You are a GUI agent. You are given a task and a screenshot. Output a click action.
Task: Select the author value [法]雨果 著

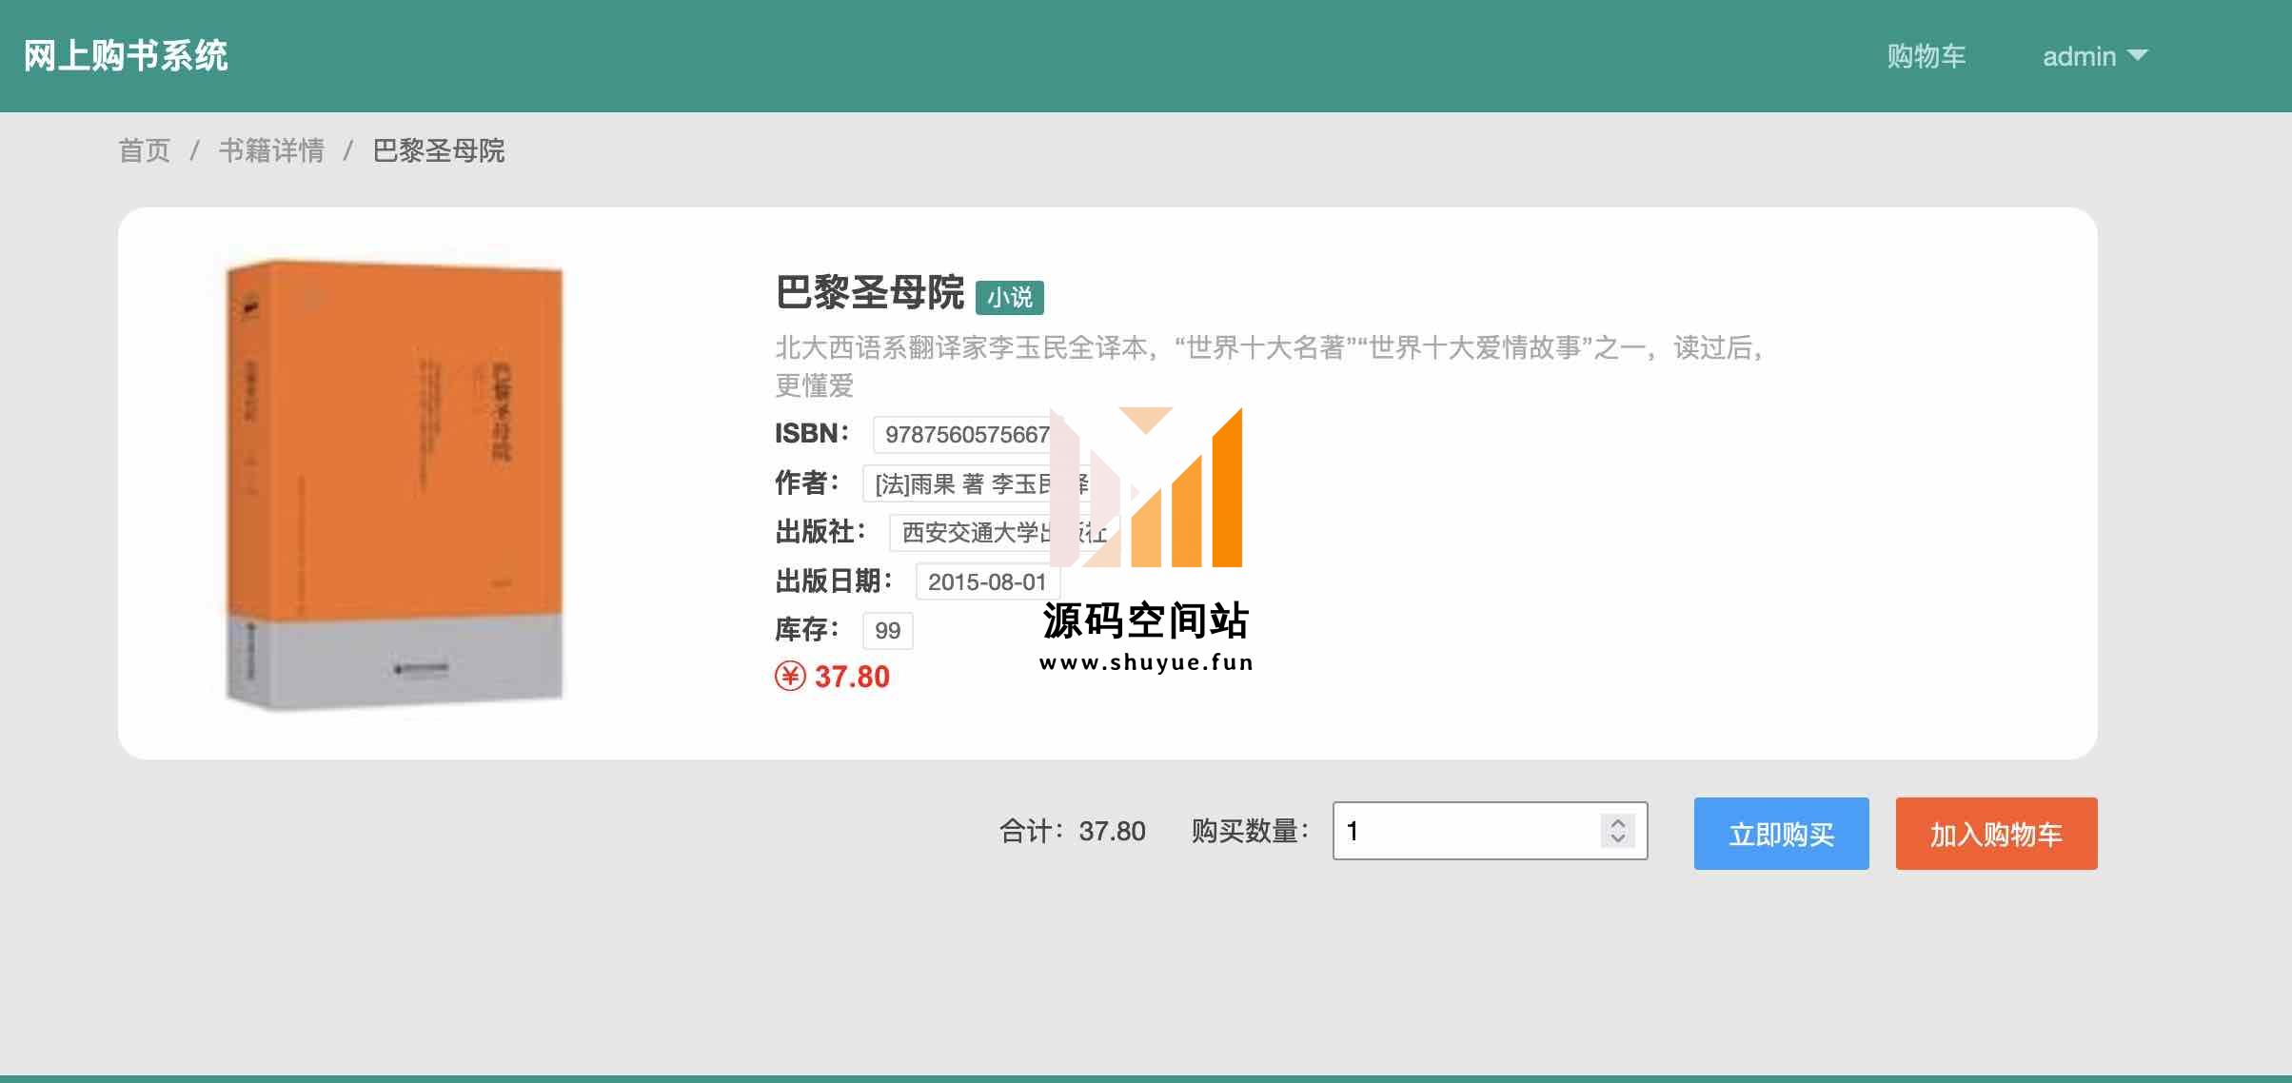[980, 483]
